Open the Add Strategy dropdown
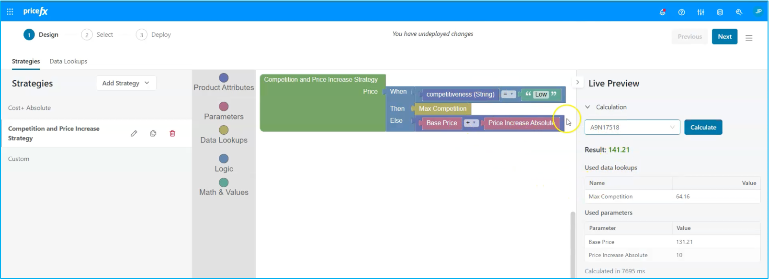 tap(126, 83)
